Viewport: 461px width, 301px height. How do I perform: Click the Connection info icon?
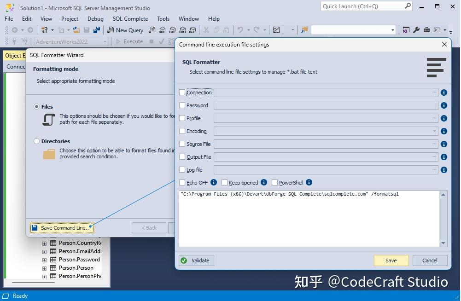click(444, 93)
